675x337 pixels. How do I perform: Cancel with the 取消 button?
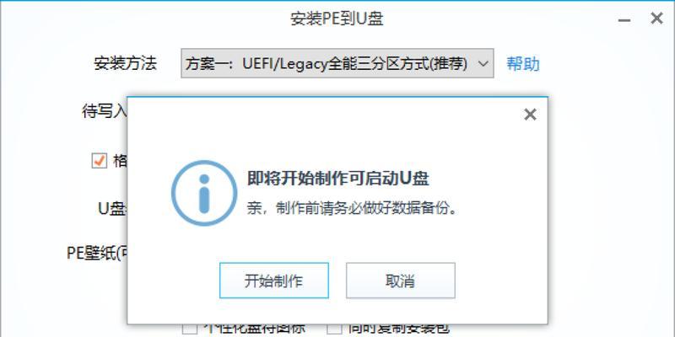tap(400, 281)
